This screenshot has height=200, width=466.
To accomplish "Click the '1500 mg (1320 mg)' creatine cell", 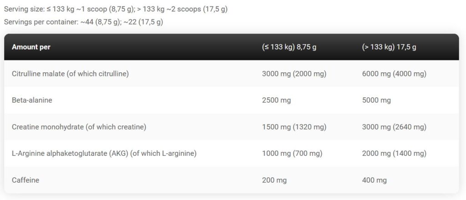I will [294, 127].
